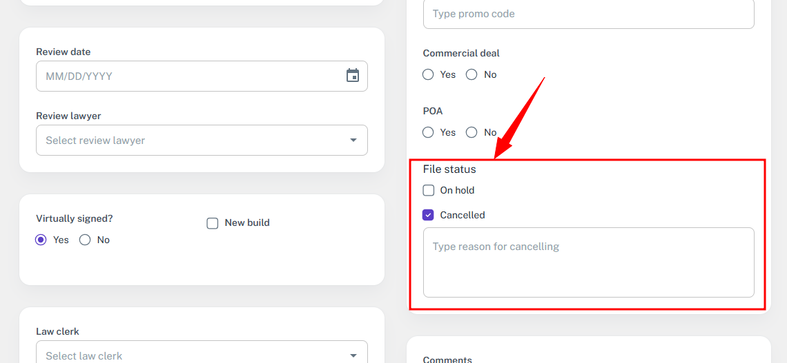The width and height of the screenshot is (787, 363).
Task: Click the Review date MM/DD/YYYY field
Action: coord(186,76)
